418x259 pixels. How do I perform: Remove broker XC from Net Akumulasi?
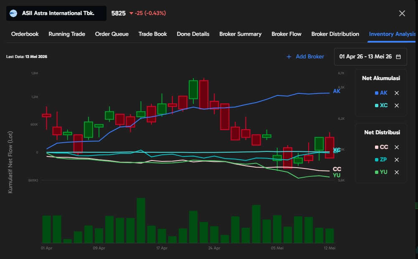coord(397,106)
